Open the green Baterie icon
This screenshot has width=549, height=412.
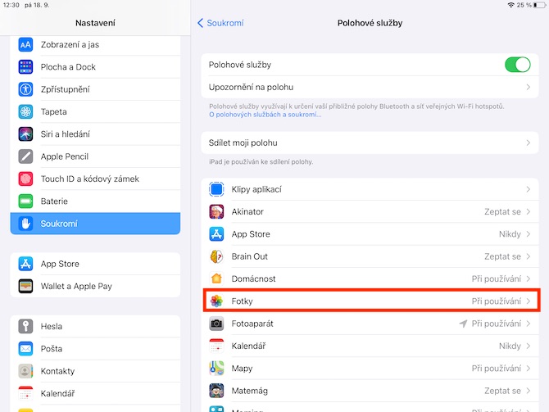tap(25, 201)
